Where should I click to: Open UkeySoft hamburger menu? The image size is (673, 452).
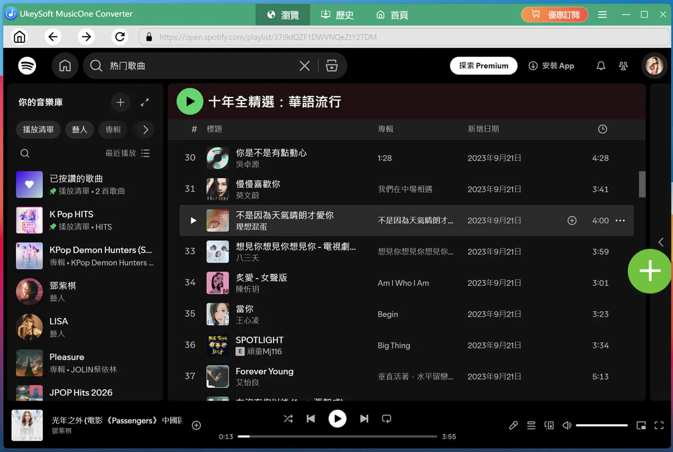603,15
